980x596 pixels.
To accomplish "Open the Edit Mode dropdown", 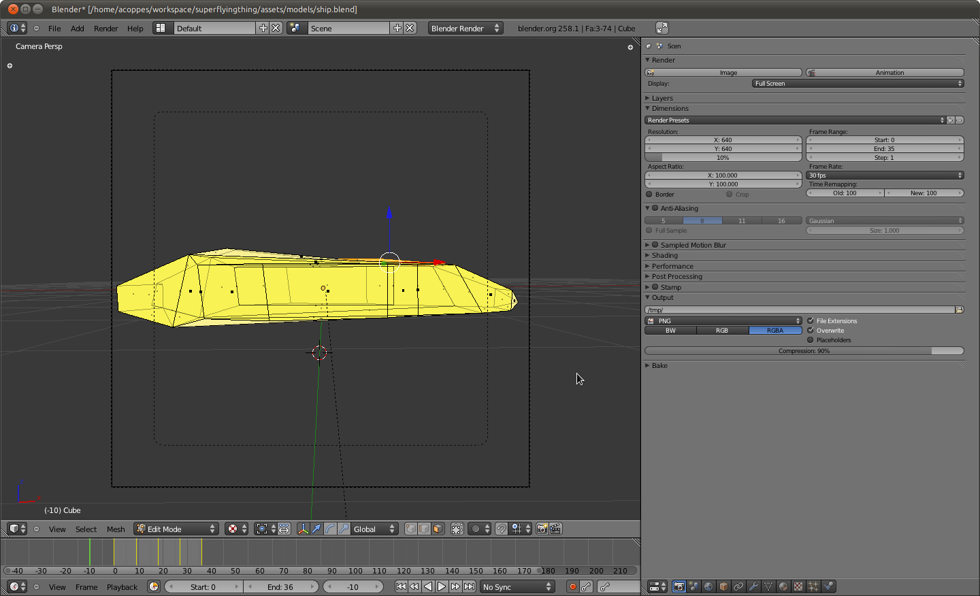I will (176, 529).
